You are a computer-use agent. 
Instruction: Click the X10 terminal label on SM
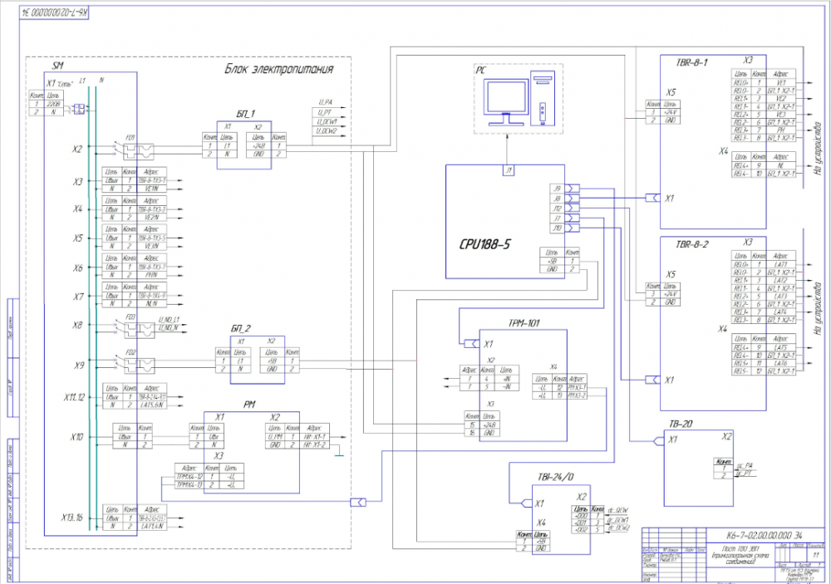pyautogui.click(x=76, y=437)
